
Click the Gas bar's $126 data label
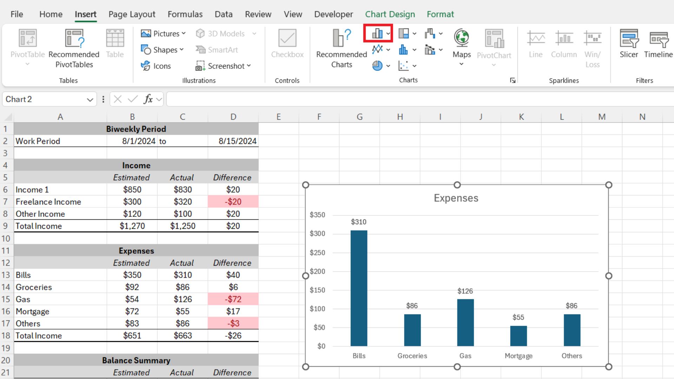465,291
